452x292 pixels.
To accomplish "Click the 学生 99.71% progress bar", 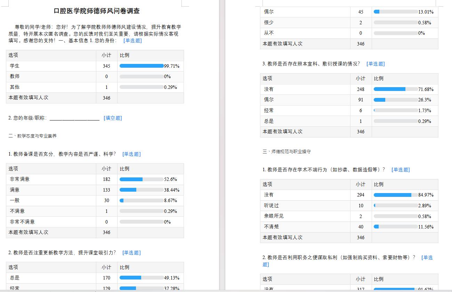I will click(142, 66).
